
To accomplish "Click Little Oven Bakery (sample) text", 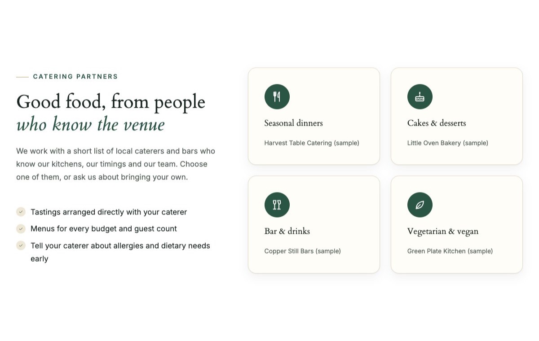I will click(448, 143).
